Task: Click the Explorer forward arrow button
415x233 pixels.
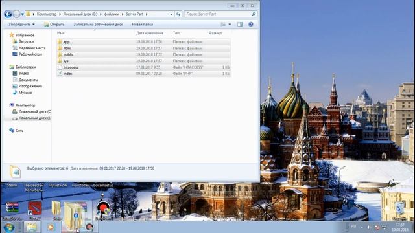Action: (16, 14)
